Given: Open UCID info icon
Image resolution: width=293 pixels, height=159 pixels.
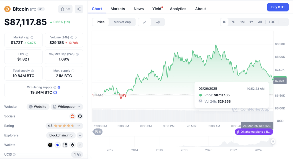Looking at the screenshot, I should (14, 154).
